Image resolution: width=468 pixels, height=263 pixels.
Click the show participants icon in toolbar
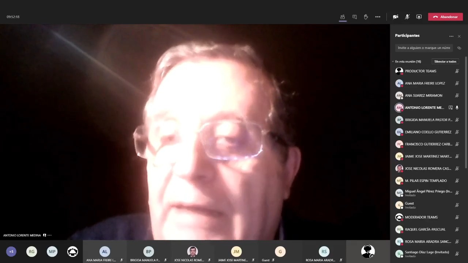pos(343,17)
